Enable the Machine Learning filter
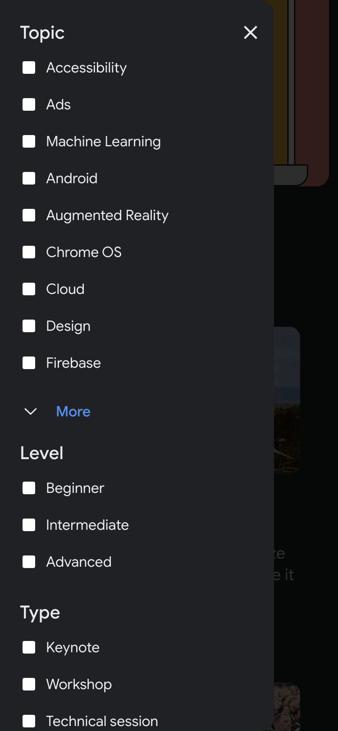Image resolution: width=338 pixels, height=731 pixels. coord(28,141)
